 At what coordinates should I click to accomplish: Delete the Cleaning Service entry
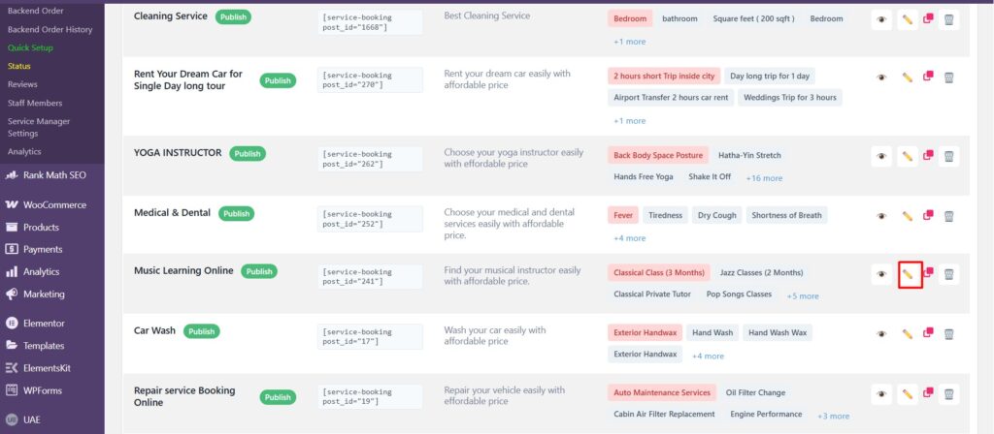point(949,18)
